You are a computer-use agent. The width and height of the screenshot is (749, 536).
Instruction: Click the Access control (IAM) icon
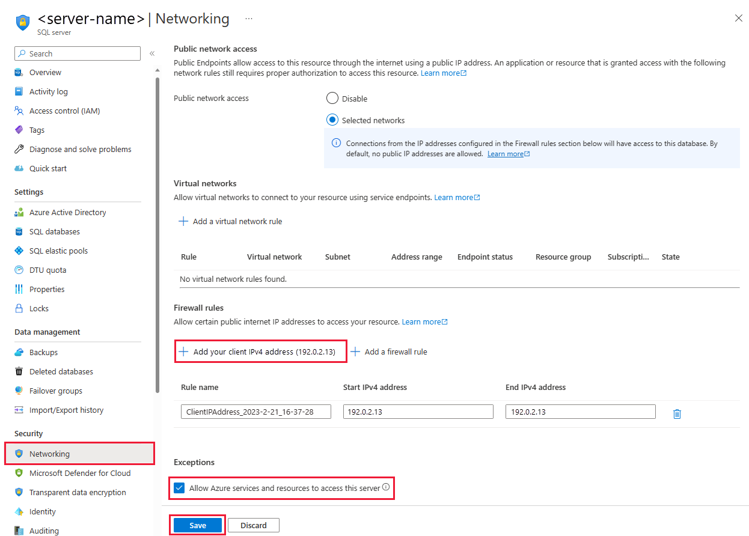point(19,111)
